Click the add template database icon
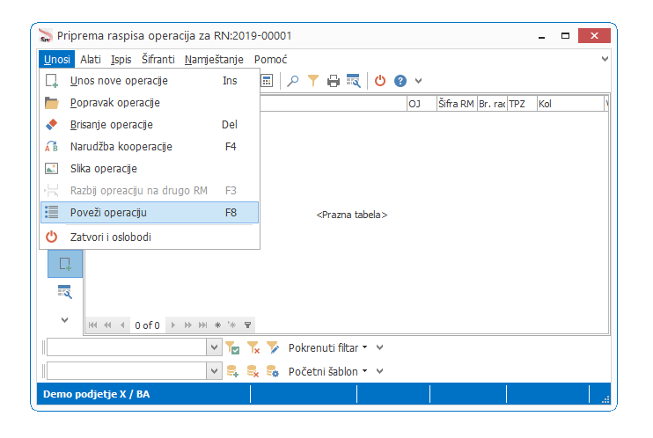 click(x=232, y=371)
